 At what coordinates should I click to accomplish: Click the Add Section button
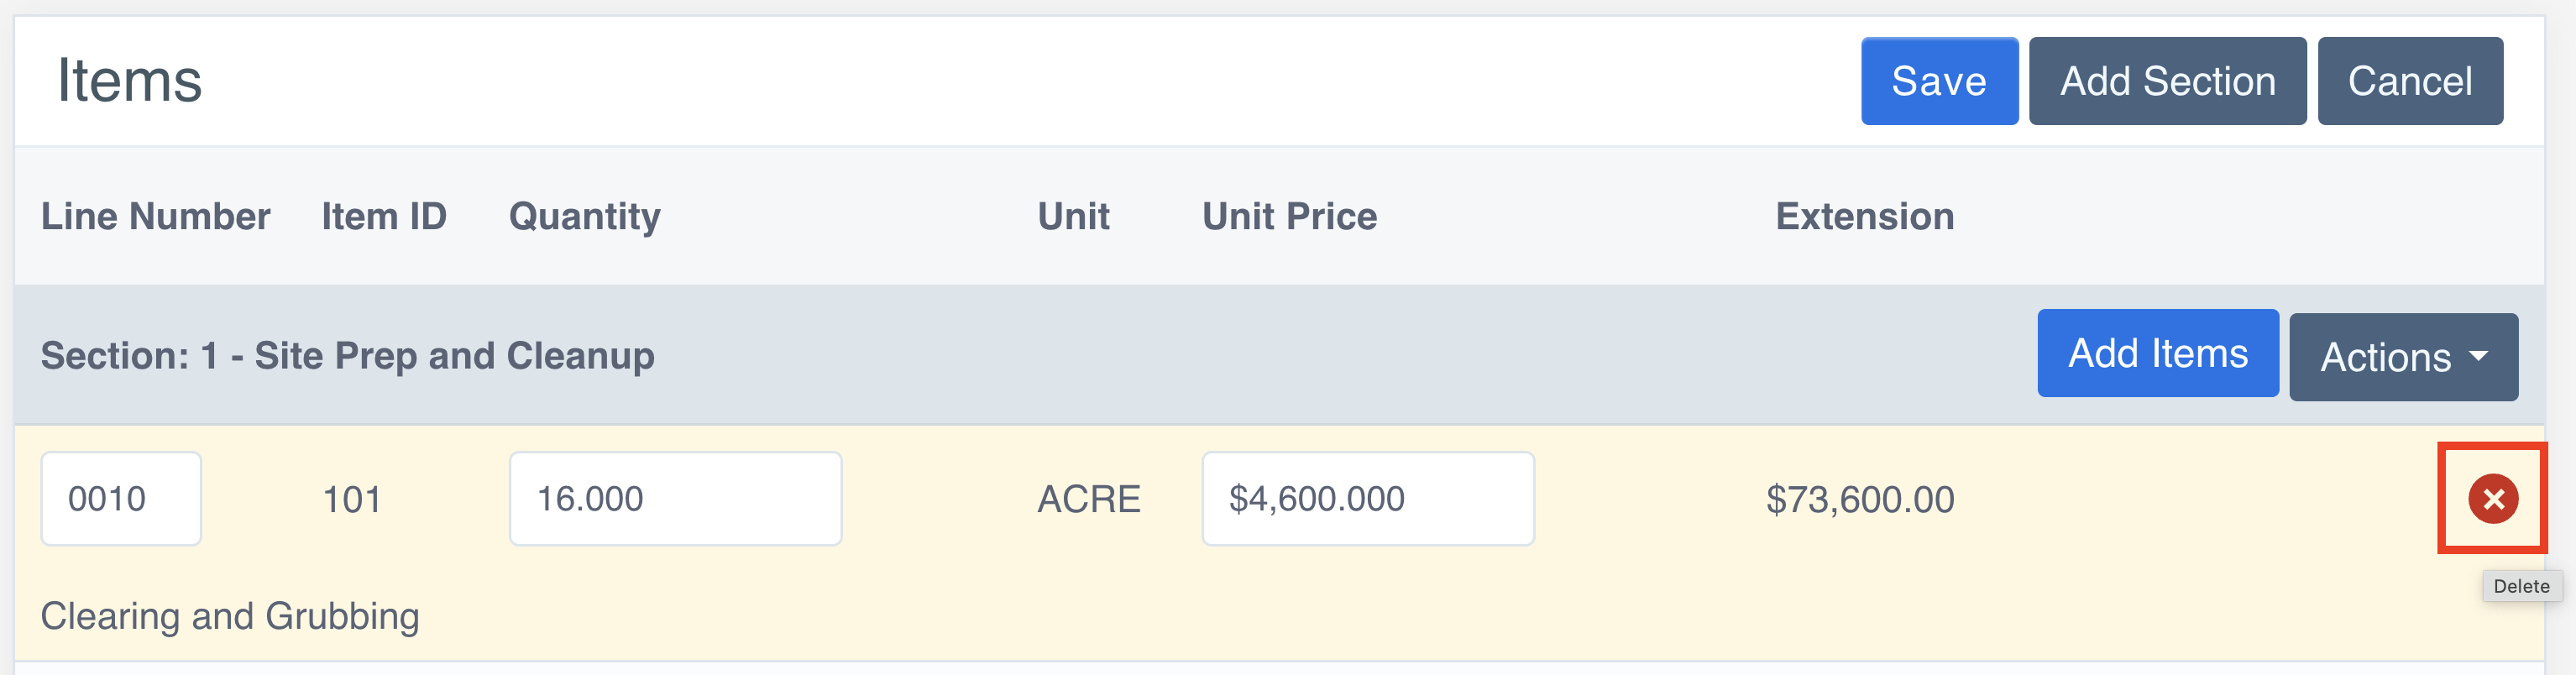pos(2166,81)
